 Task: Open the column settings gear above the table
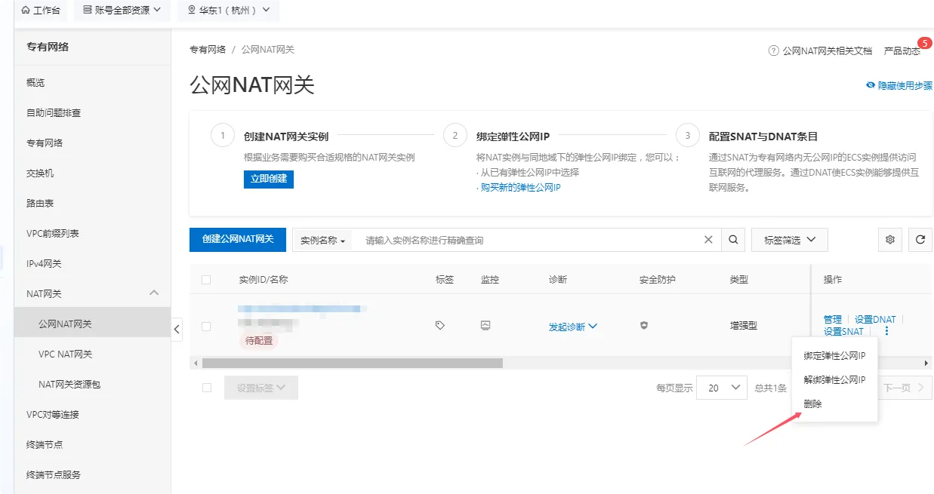[889, 239]
